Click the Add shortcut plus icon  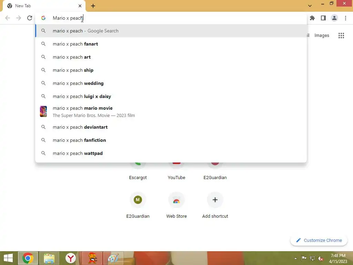click(x=215, y=200)
